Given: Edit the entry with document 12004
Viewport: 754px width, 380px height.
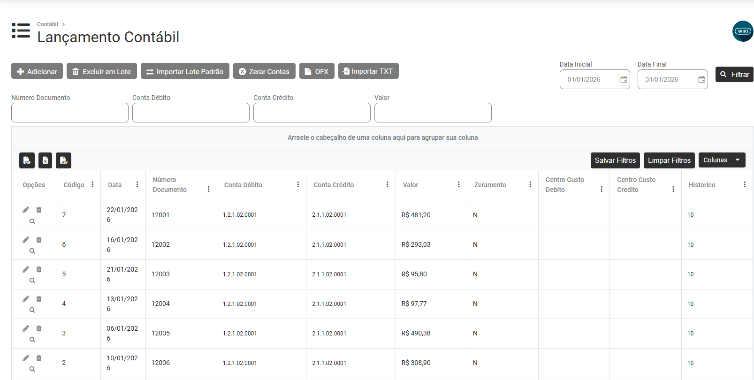Looking at the screenshot, I should (26, 299).
